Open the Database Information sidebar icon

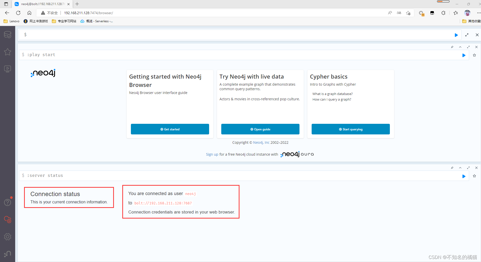[x=8, y=35]
